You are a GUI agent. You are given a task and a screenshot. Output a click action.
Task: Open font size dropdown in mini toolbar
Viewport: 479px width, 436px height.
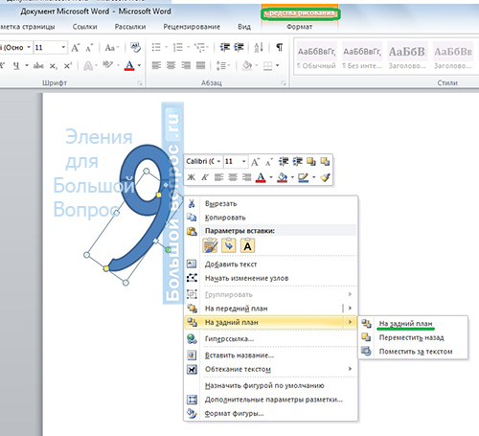[243, 162]
